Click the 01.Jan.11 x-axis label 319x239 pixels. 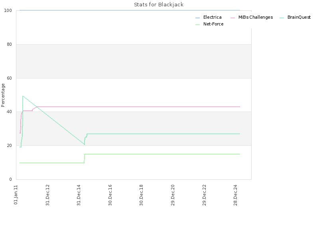click(x=16, y=195)
